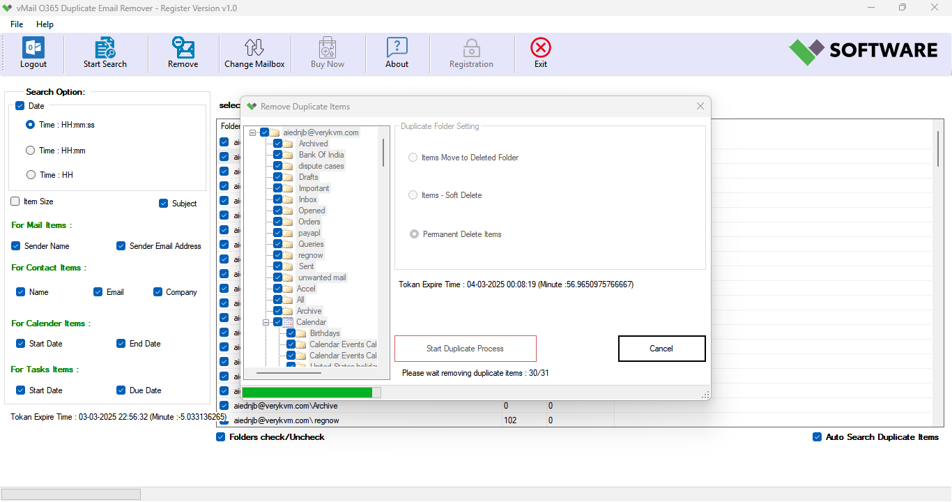Viewport: 952px width, 502px height.
Task: Click the aiednjb@verykvm.com\ regnow row text
Action: [x=286, y=420]
